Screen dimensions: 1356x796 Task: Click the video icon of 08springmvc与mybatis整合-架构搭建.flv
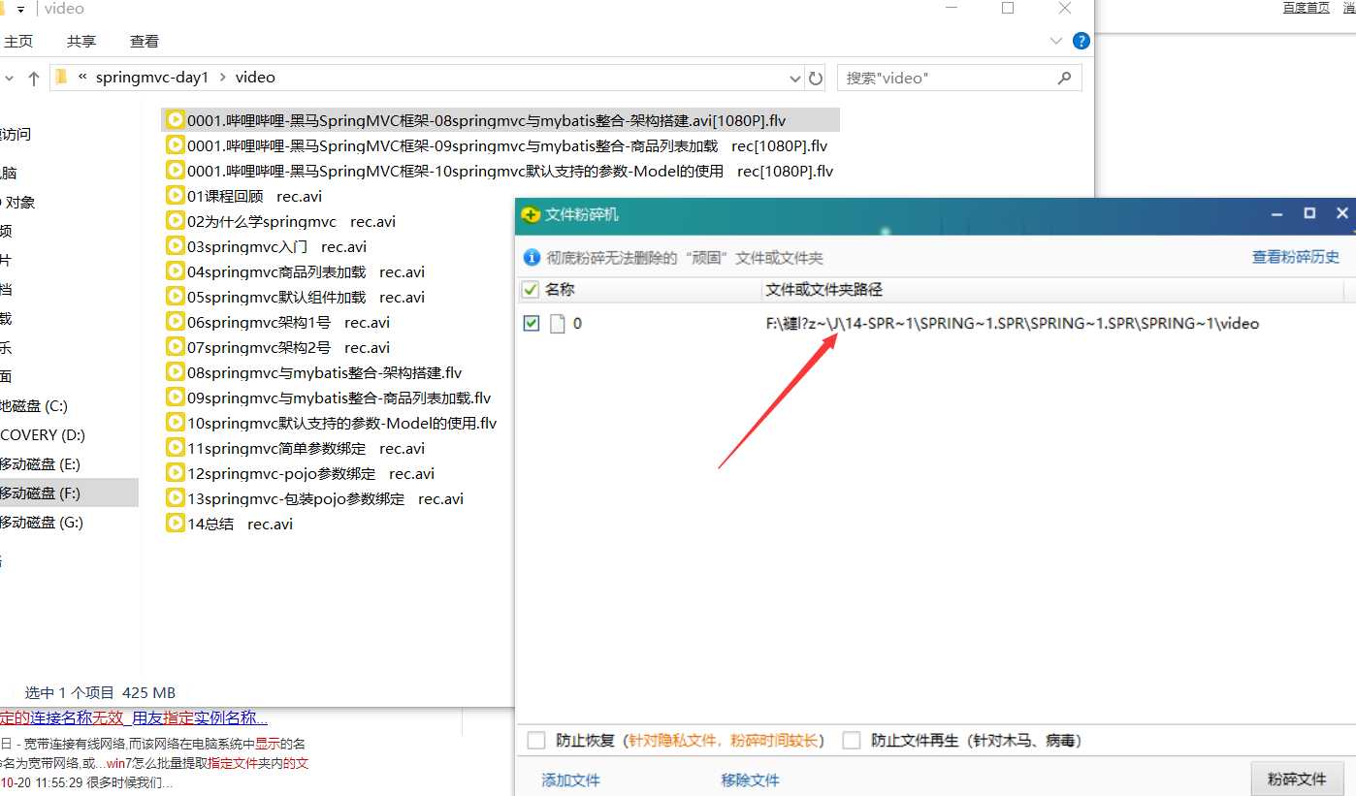coord(176,372)
